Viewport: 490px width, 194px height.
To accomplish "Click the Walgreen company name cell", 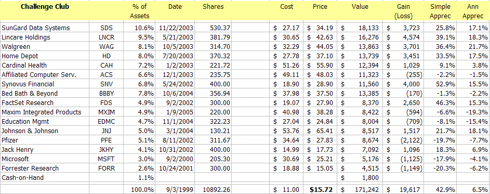I will pyautogui.click(x=45, y=47).
